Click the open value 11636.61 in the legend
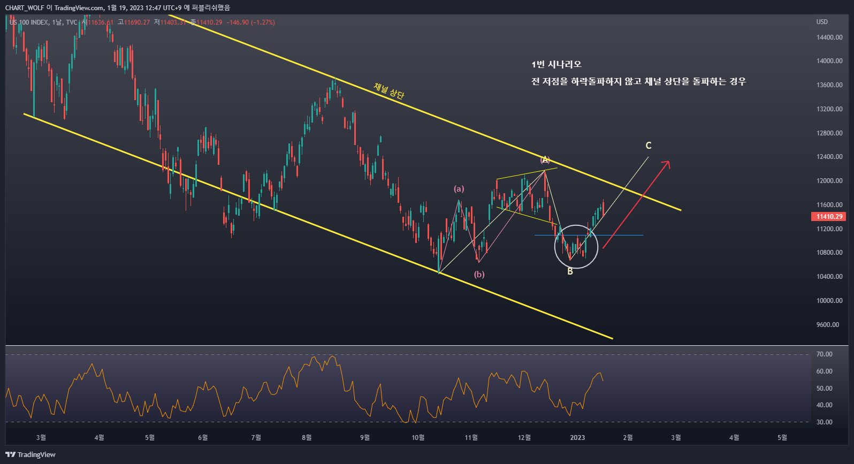This screenshot has height=464, width=854. click(x=101, y=22)
